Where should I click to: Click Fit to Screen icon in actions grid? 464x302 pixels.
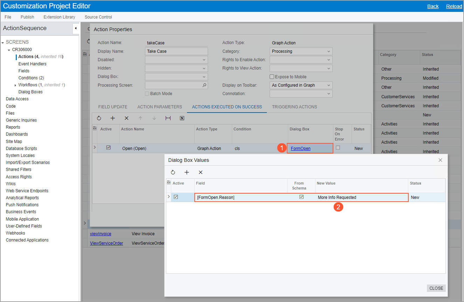click(x=168, y=118)
